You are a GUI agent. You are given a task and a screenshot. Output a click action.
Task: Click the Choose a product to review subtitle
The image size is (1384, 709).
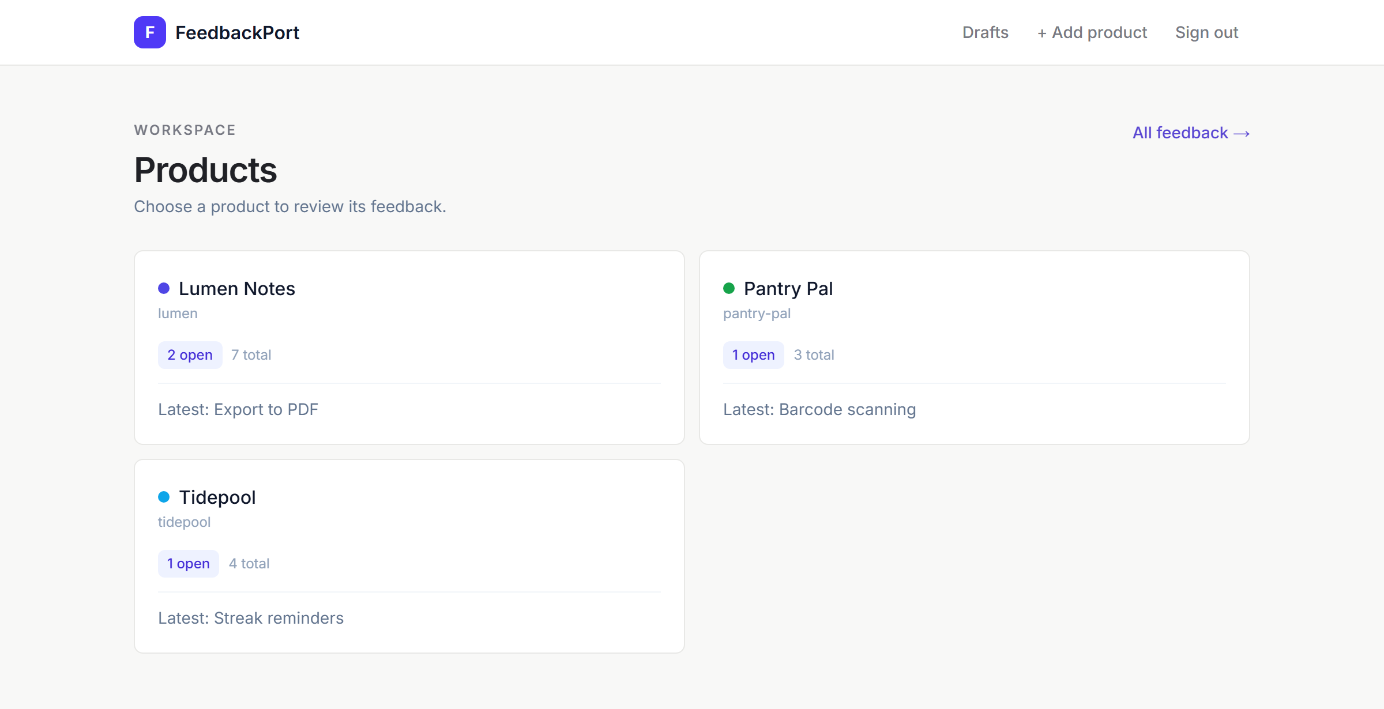click(290, 206)
